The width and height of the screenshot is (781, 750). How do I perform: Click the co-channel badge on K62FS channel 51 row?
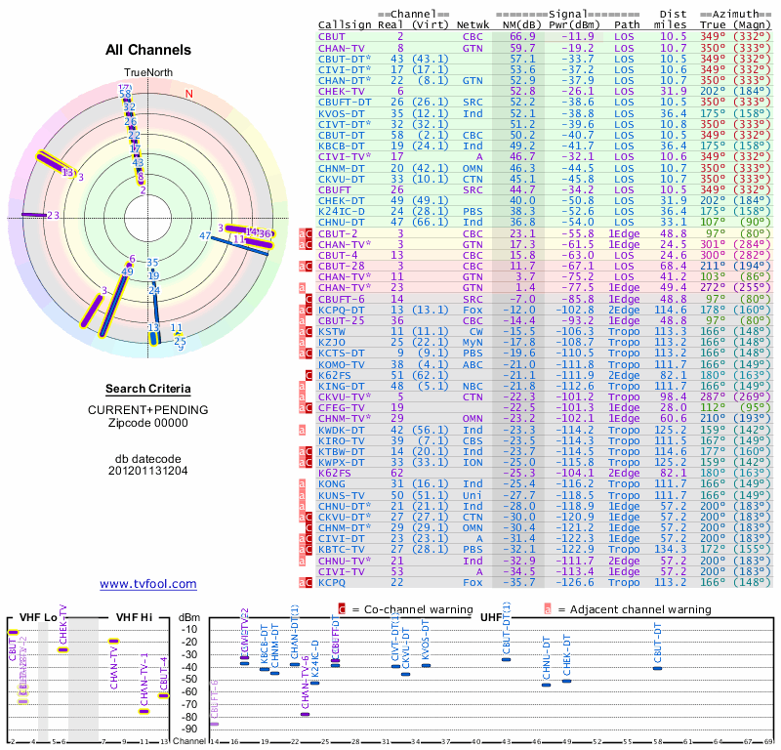pyautogui.click(x=308, y=375)
